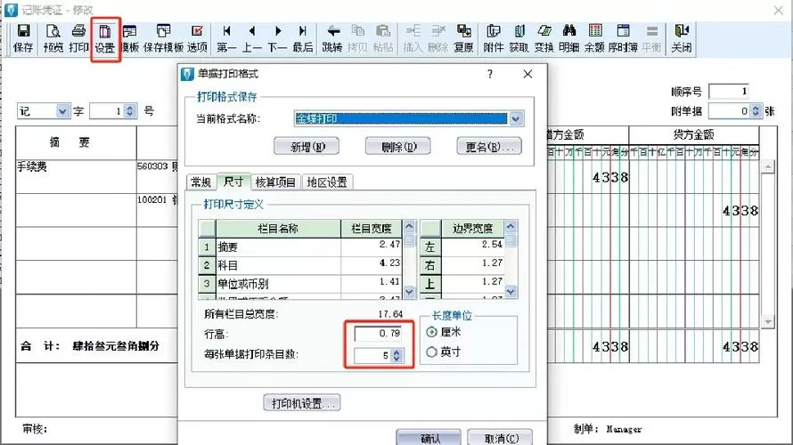Open 余额 balance tool
Image resolution: width=793 pixels, height=445 pixels.
(x=594, y=38)
